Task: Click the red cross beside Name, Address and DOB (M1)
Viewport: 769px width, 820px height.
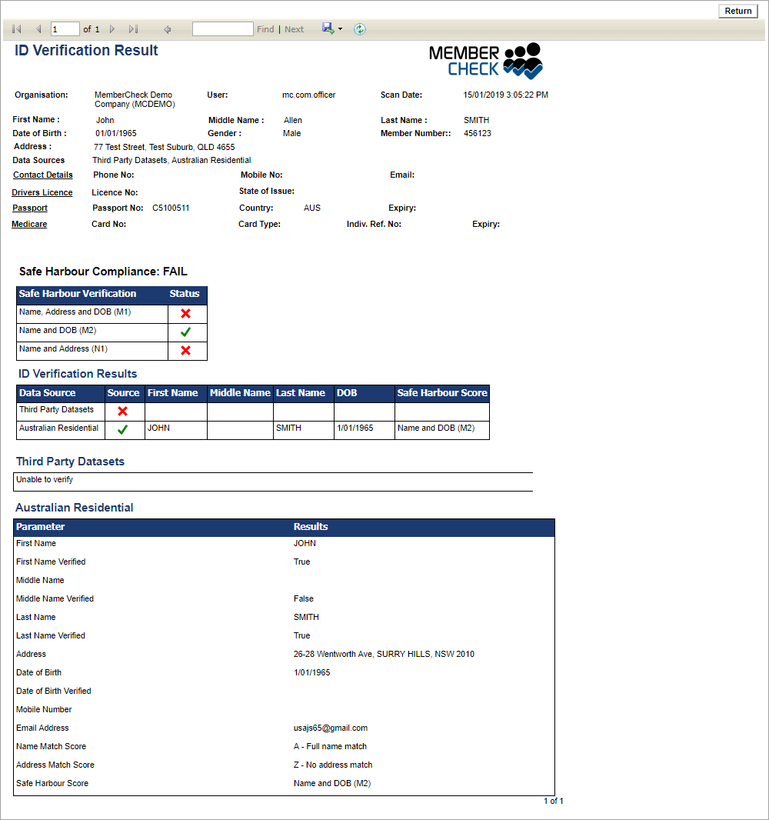Action: (185, 314)
